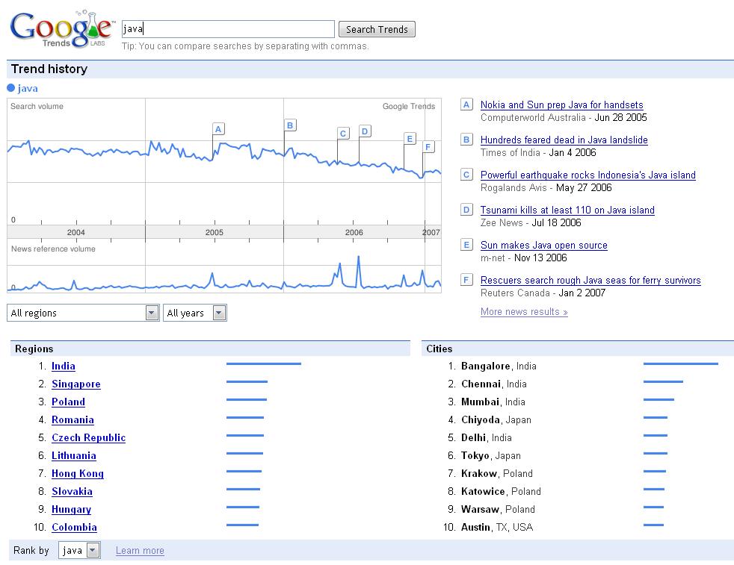Image resolution: width=734 pixels, height=565 pixels.
Task: Click 'Austin, TX, USA' in the Cities list
Action: [x=497, y=527]
